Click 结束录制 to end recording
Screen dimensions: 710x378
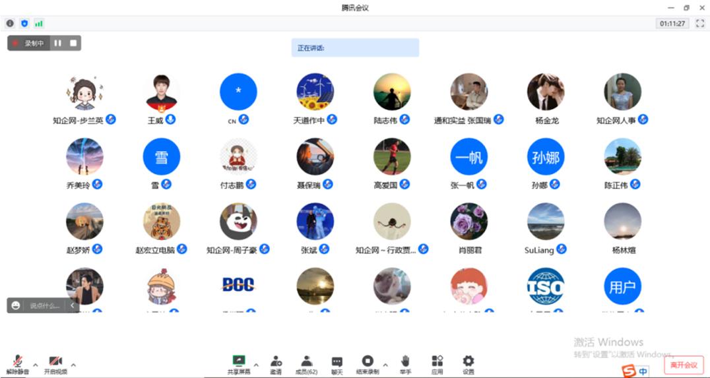[x=368, y=365]
